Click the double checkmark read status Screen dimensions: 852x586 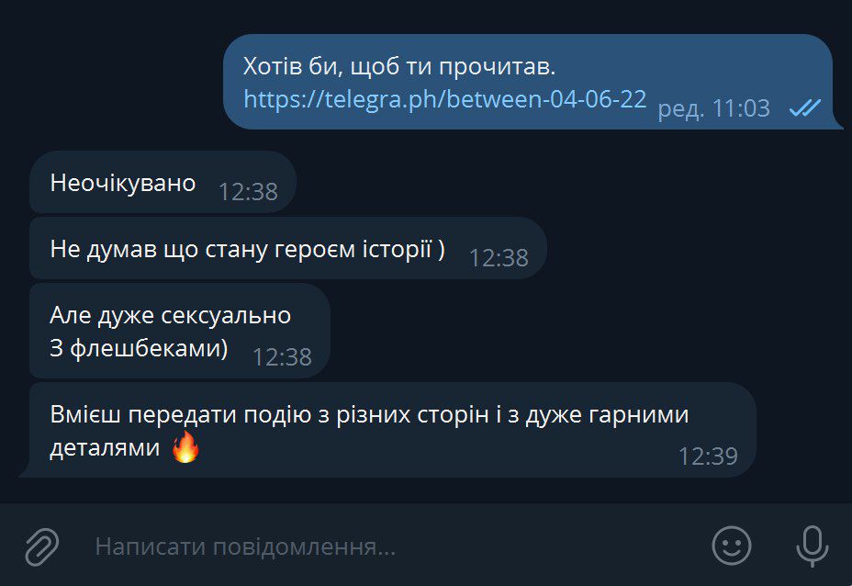pyautogui.click(x=805, y=108)
